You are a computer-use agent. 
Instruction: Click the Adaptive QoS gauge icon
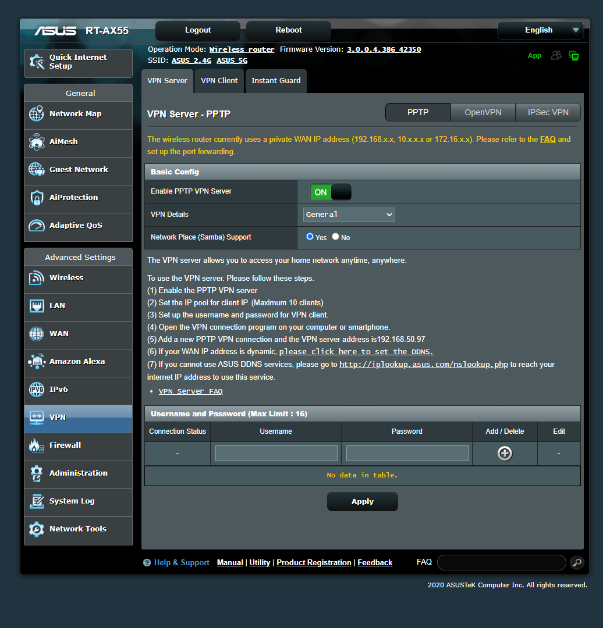coord(37,226)
